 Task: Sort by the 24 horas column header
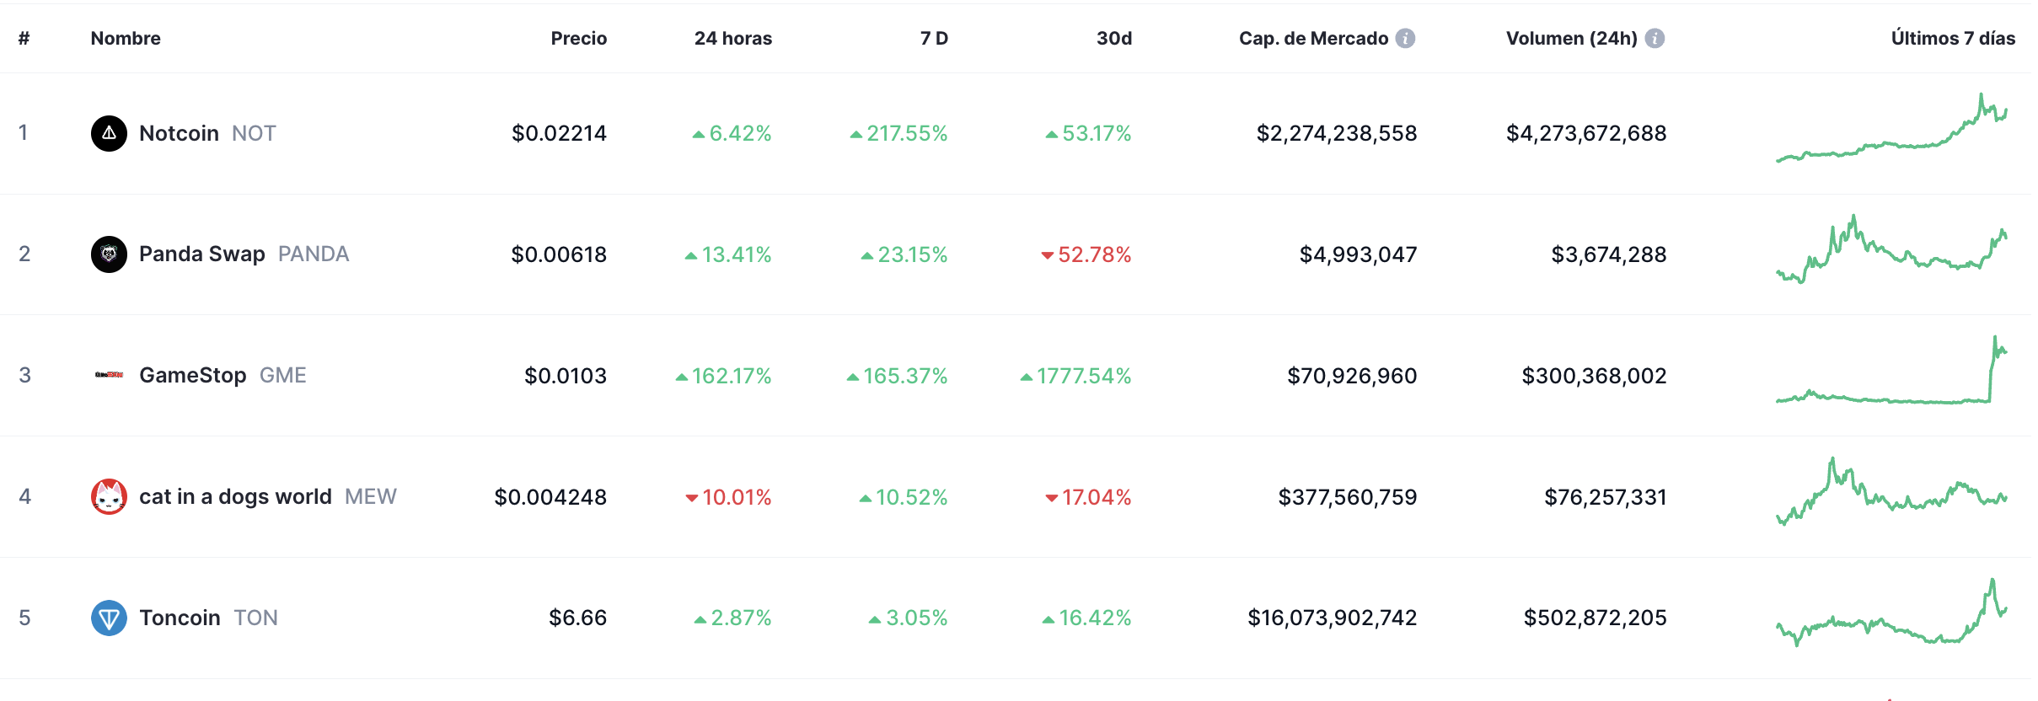tap(732, 38)
